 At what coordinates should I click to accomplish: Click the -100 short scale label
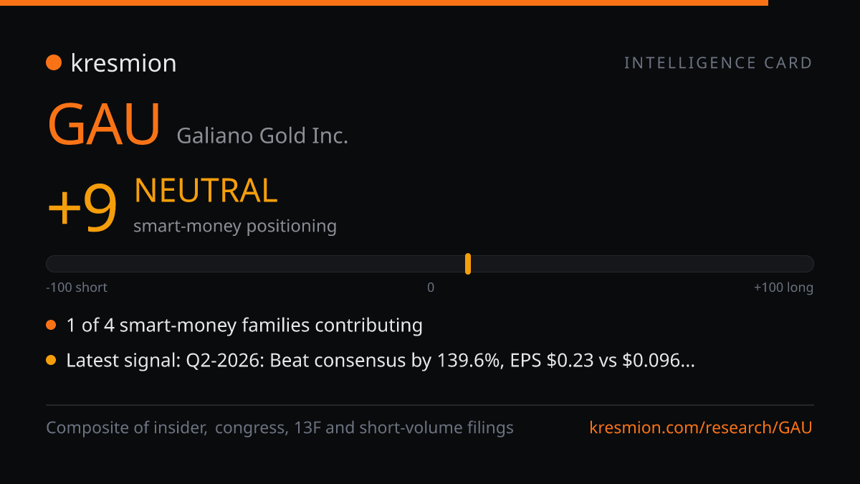(77, 288)
